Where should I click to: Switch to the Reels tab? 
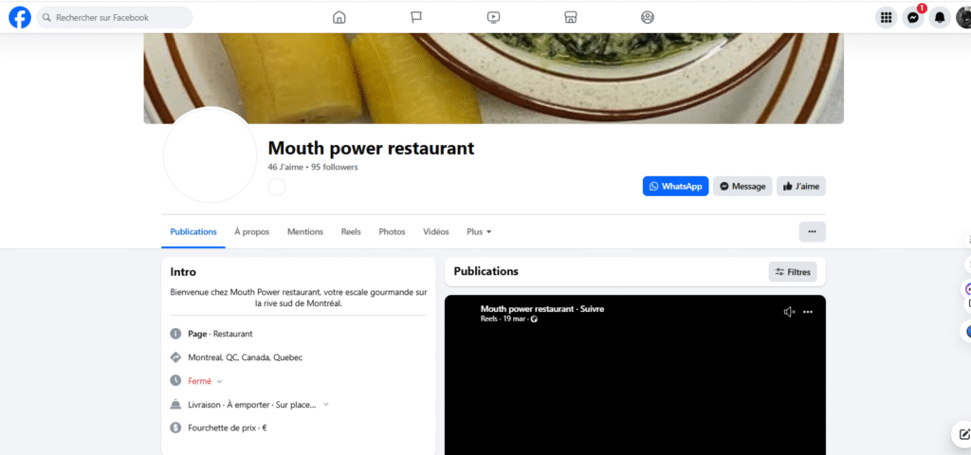pyautogui.click(x=351, y=231)
